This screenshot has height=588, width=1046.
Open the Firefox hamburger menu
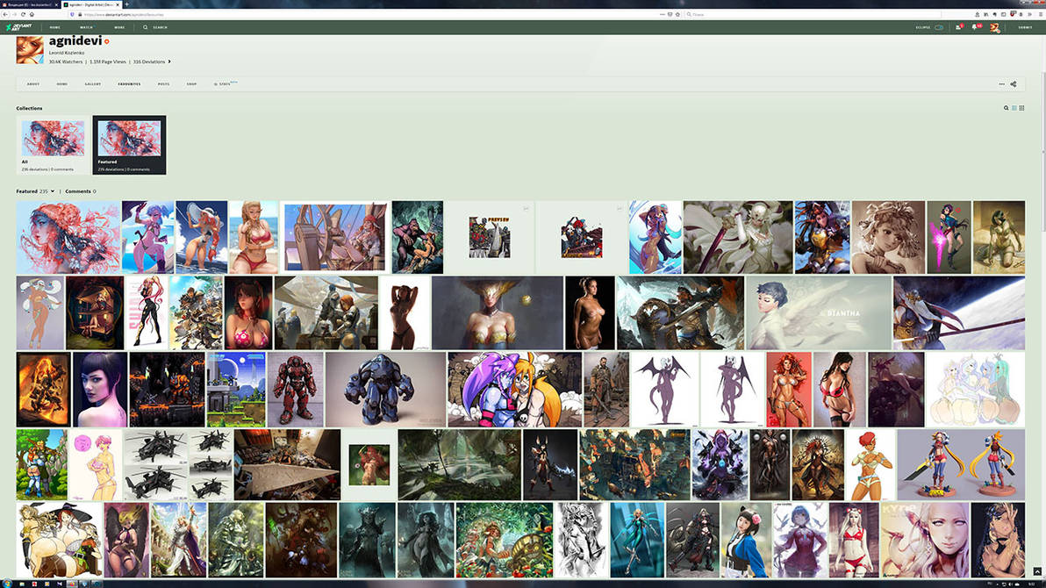1041,14
